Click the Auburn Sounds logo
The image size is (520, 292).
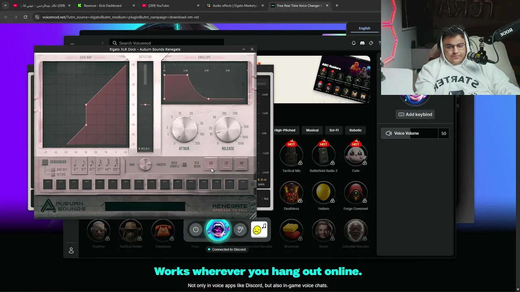[63, 206]
